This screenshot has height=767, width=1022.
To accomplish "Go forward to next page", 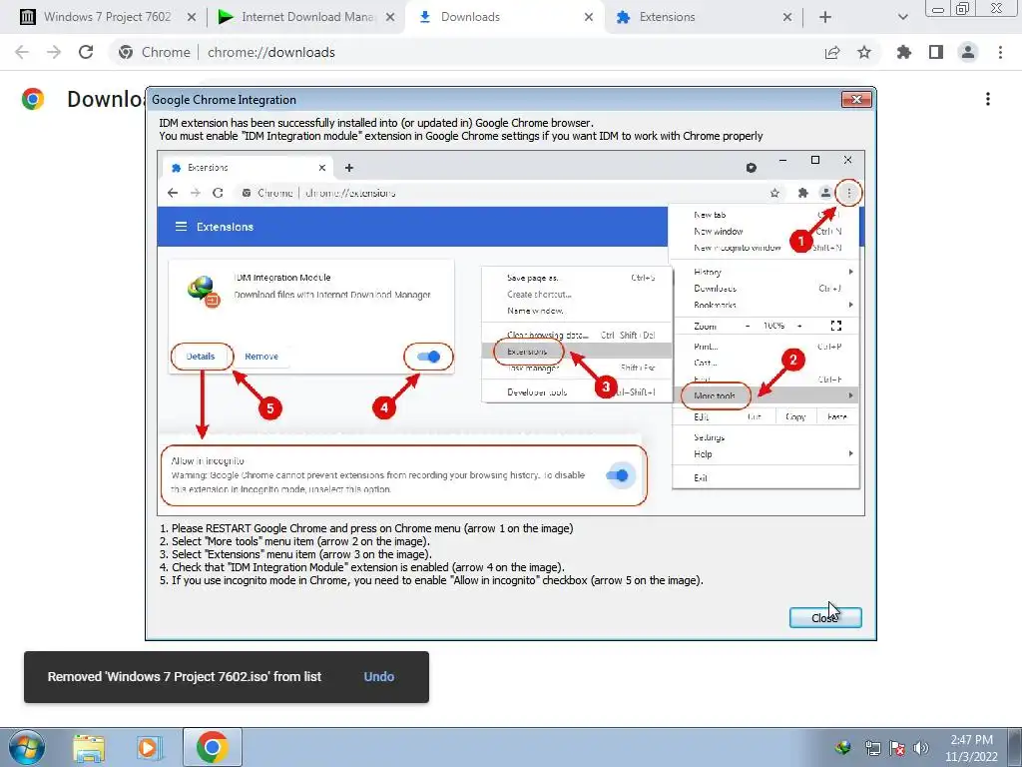I will (x=54, y=52).
